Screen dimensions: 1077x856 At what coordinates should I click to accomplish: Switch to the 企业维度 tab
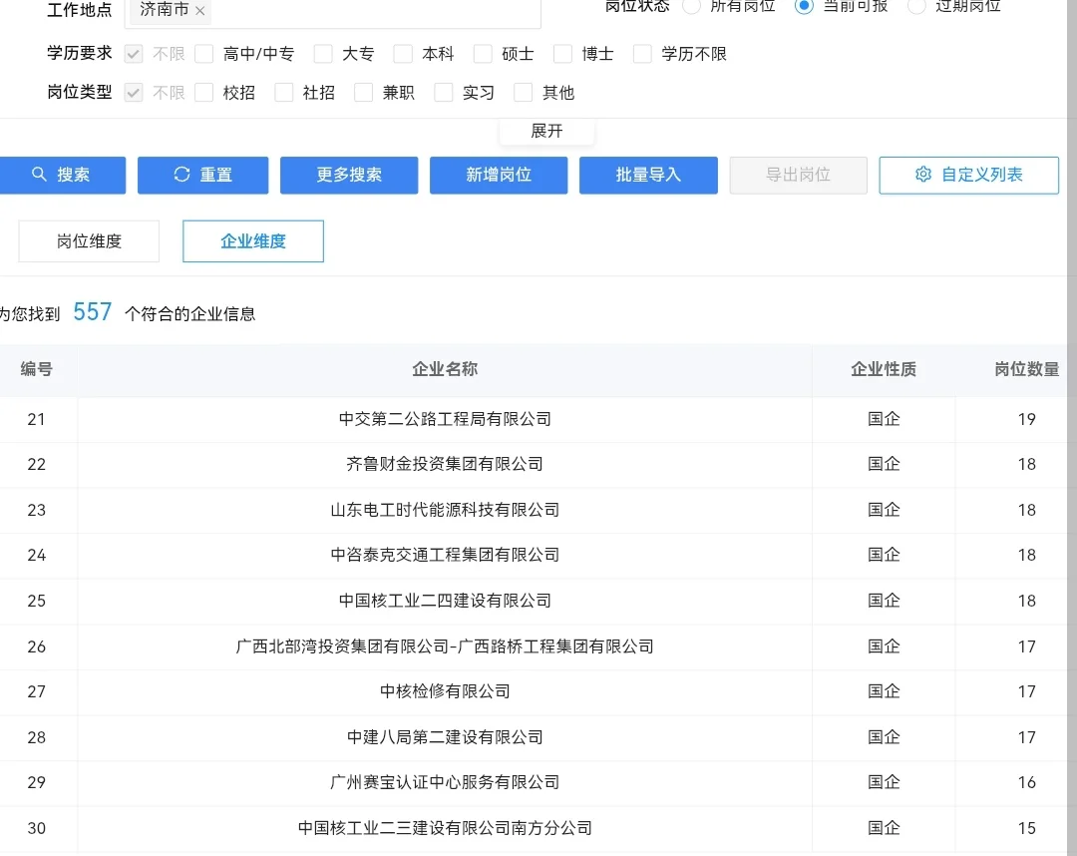pos(252,241)
